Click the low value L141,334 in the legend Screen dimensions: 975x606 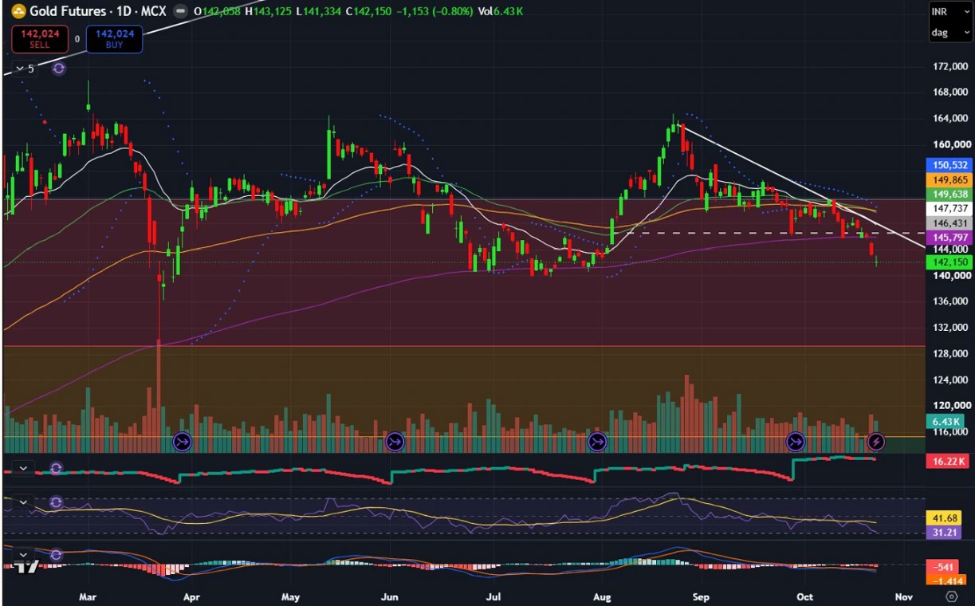point(317,11)
